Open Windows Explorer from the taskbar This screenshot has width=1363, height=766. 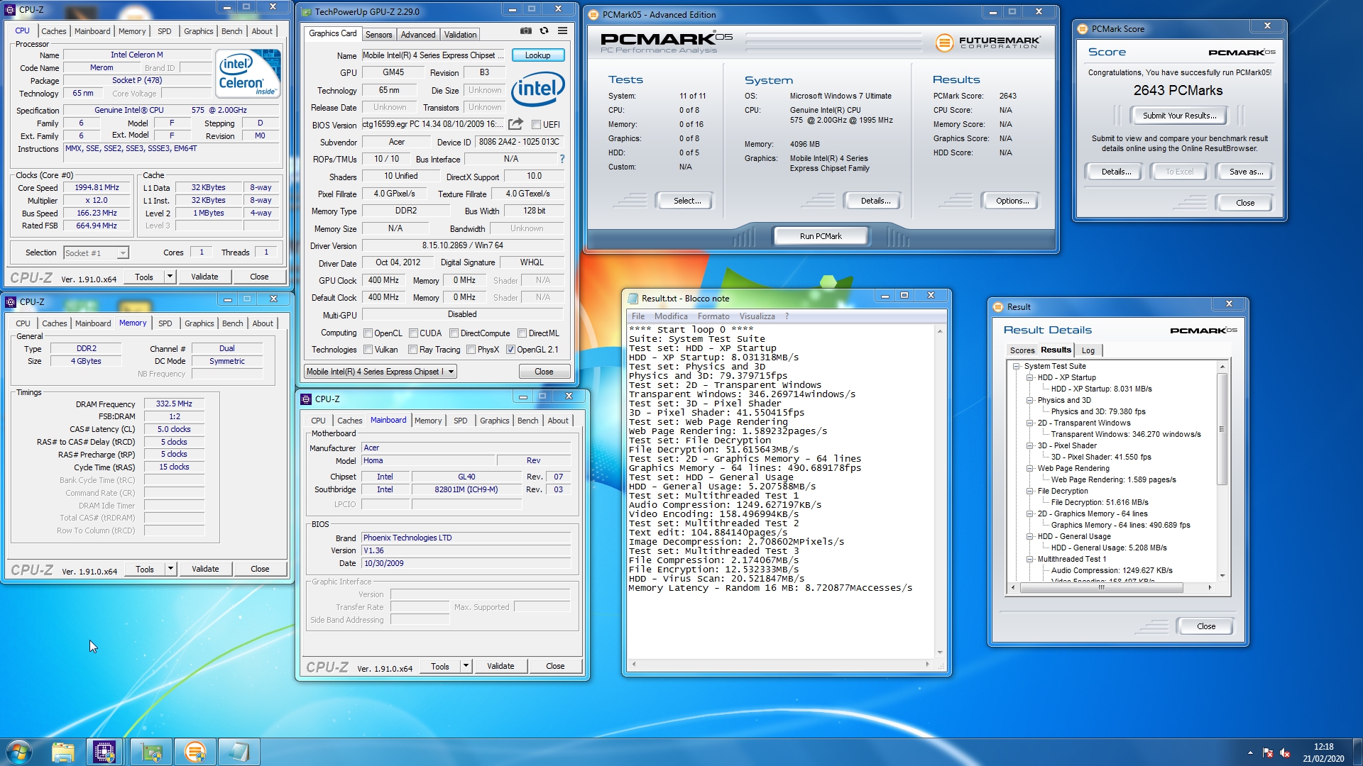tap(62, 752)
